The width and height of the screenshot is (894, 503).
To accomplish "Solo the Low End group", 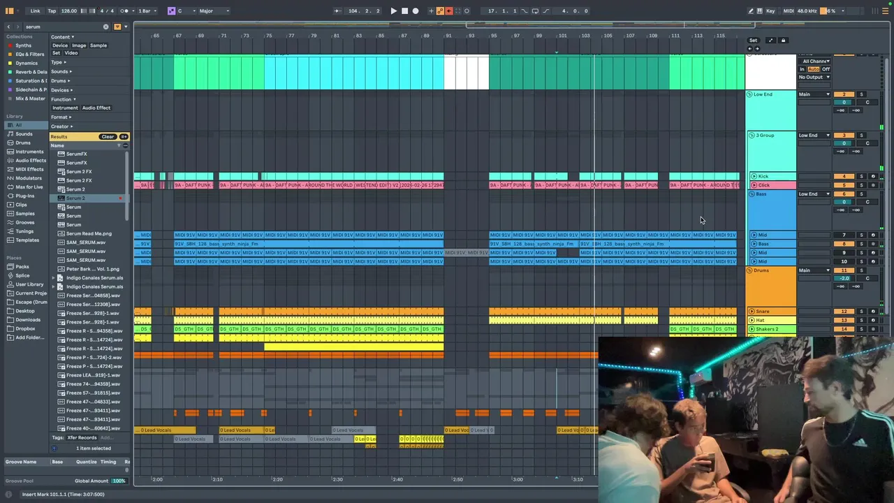I will (861, 94).
